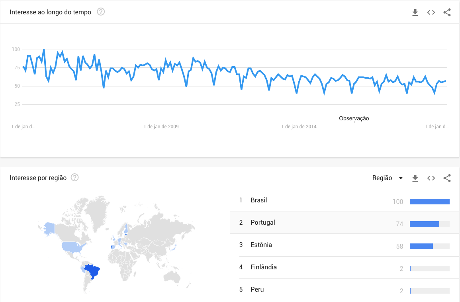Click the Observação marker on the timeline

coord(354,119)
